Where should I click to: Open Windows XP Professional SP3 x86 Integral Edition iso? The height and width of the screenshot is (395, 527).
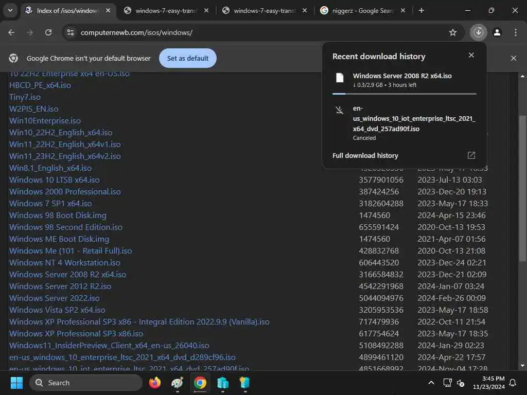tap(139, 322)
